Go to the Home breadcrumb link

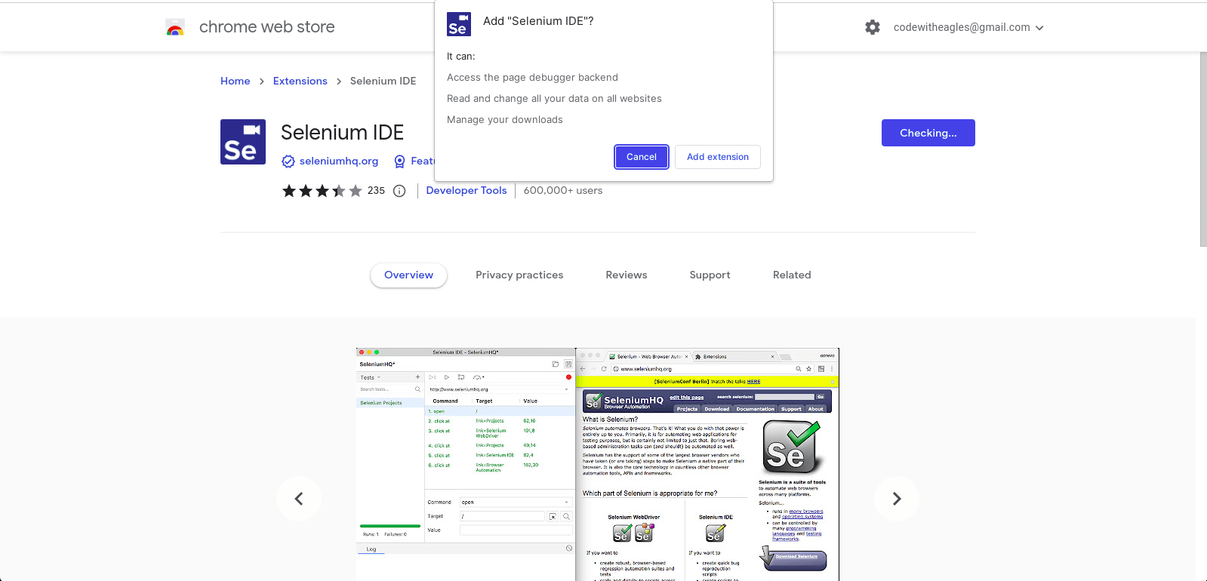click(236, 81)
